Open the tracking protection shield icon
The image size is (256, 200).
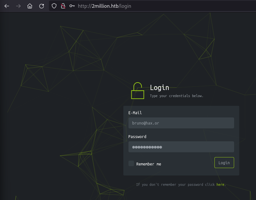54,6
